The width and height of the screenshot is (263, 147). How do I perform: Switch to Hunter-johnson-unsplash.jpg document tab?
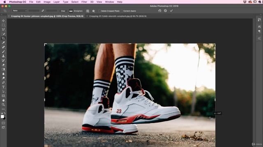(47, 16)
